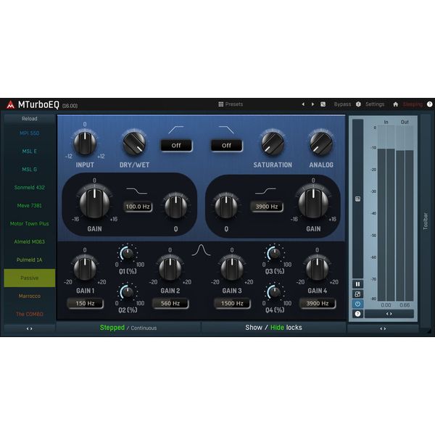Click the DRY/WET knob

(x=134, y=143)
